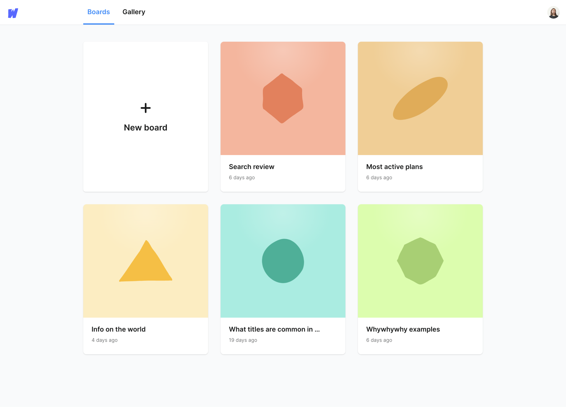This screenshot has width=566, height=407.
Task: Click the Most active plans title
Action: click(x=394, y=167)
